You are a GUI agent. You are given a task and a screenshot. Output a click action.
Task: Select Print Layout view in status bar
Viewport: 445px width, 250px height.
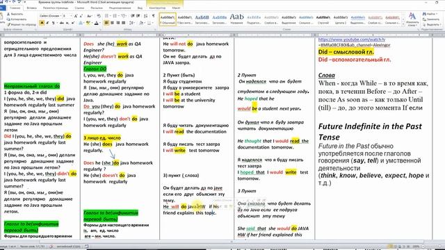391,247
